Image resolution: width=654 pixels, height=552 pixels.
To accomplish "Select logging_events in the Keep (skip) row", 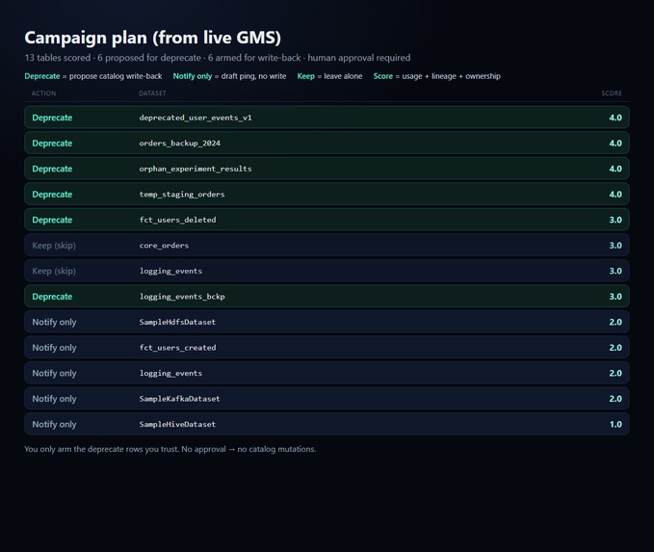I will click(x=170, y=271).
